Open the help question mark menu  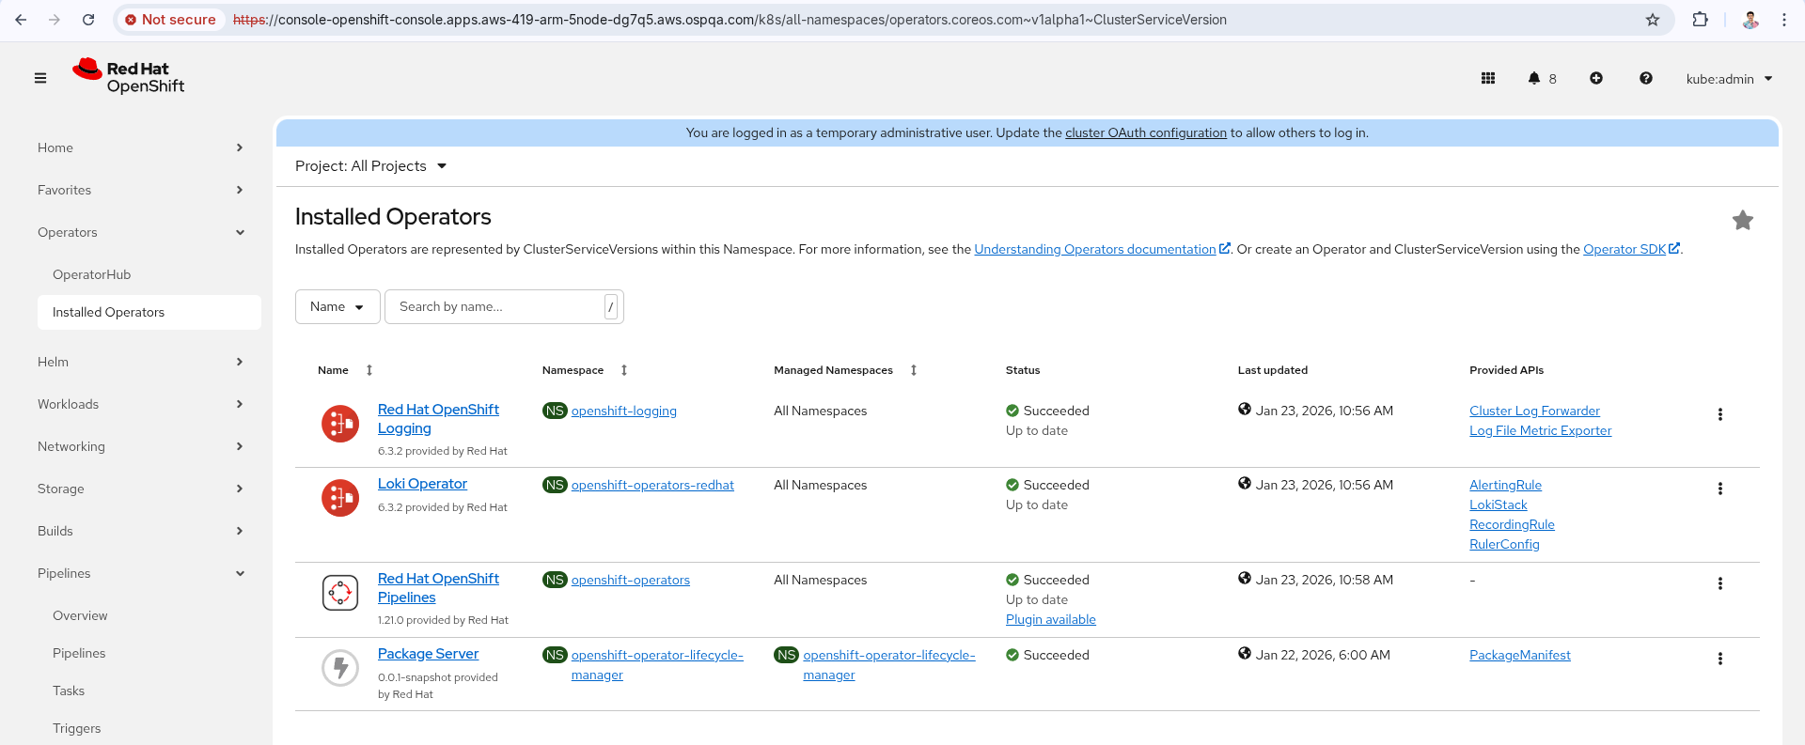tap(1646, 79)
